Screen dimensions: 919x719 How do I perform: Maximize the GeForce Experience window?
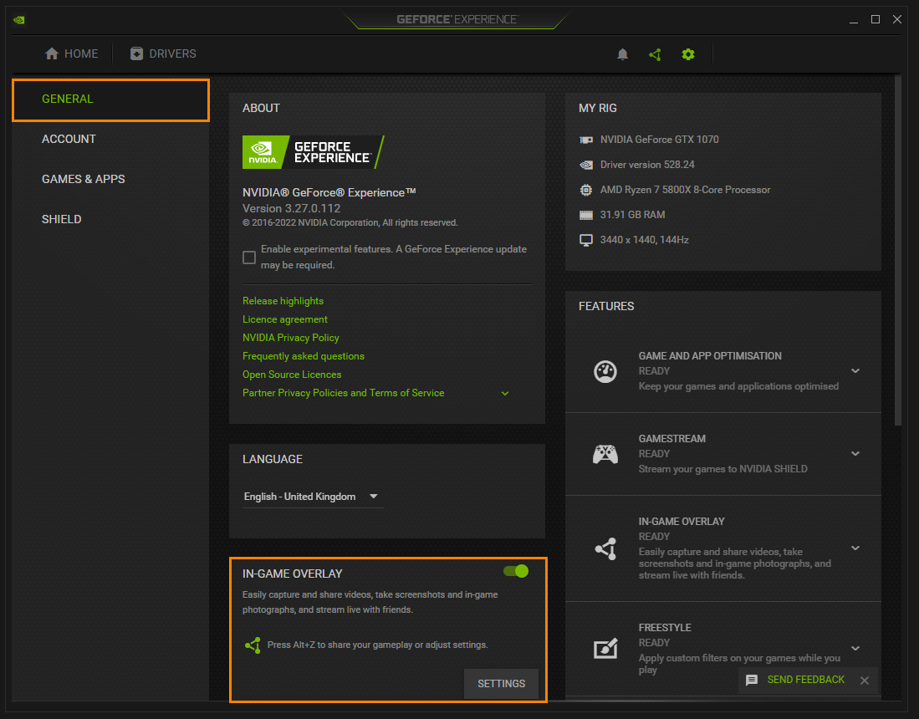point(876,19)
